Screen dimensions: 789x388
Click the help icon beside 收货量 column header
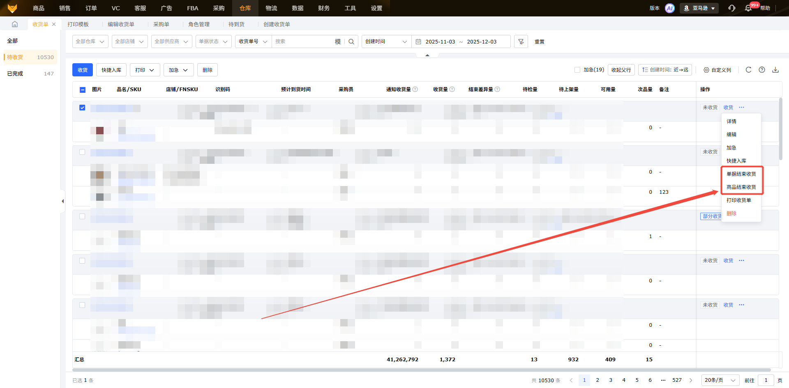click(x=452, y=89)
